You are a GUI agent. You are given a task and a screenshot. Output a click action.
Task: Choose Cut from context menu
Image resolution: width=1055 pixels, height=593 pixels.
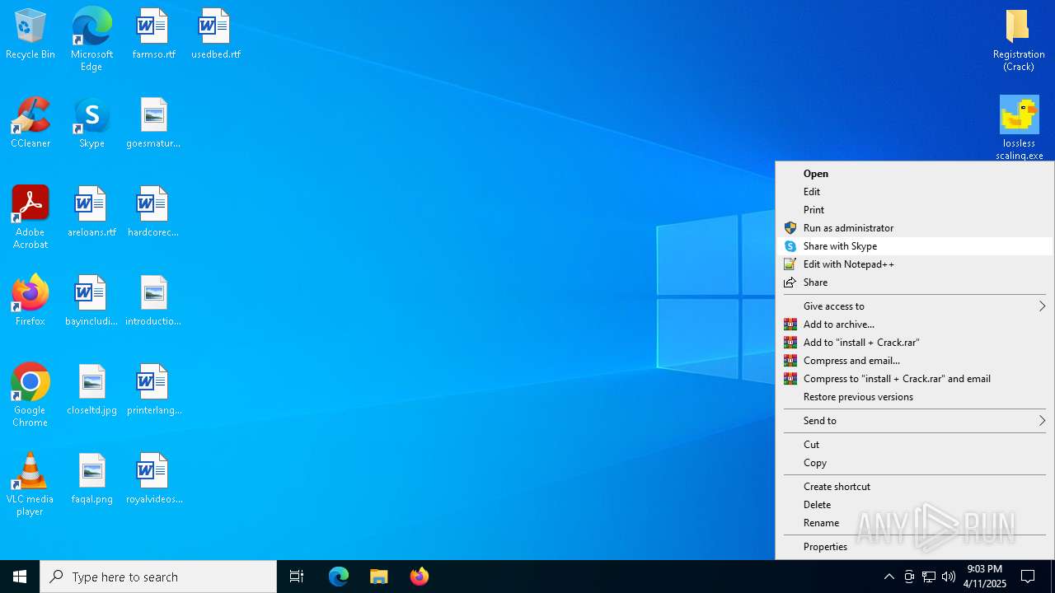click(x=915, y=445)
